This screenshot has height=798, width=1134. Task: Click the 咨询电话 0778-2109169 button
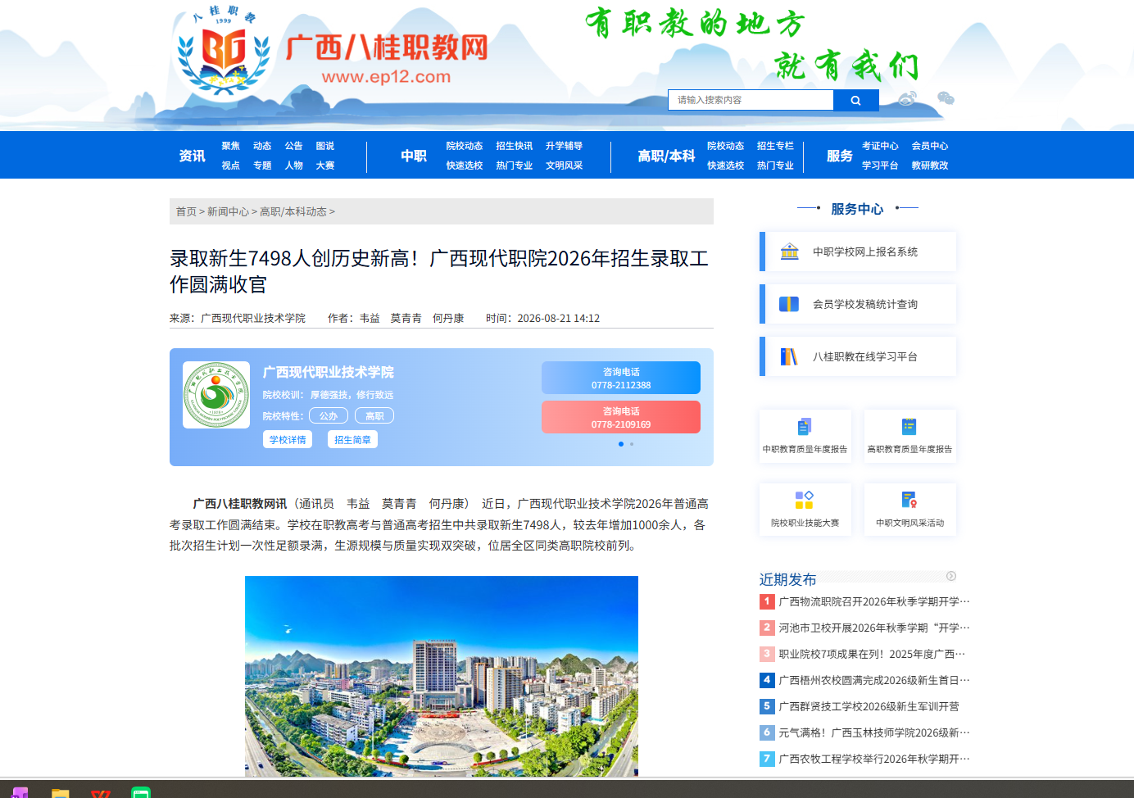point(621,417)
